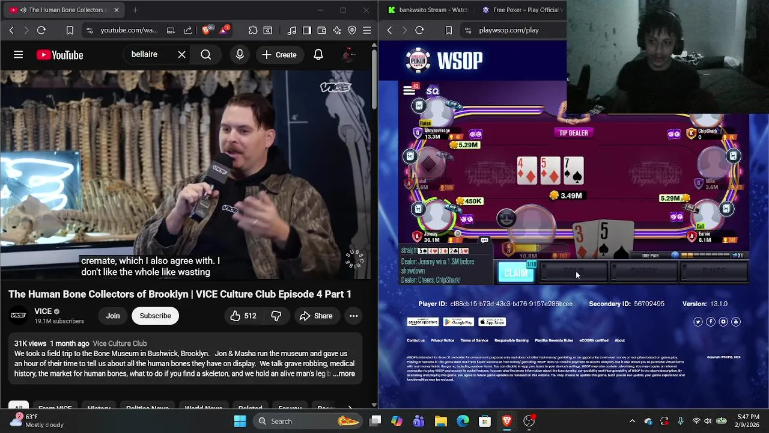The width and height of the screenshot is (769, 433).
Task: Open File Explorer from the taskbar
Action: click(x=440, y=421)
